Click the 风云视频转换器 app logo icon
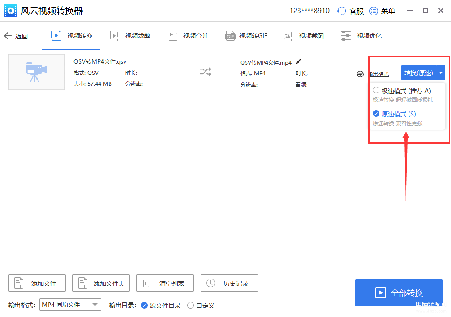This screenshot has height=317, width=451. 10,11
